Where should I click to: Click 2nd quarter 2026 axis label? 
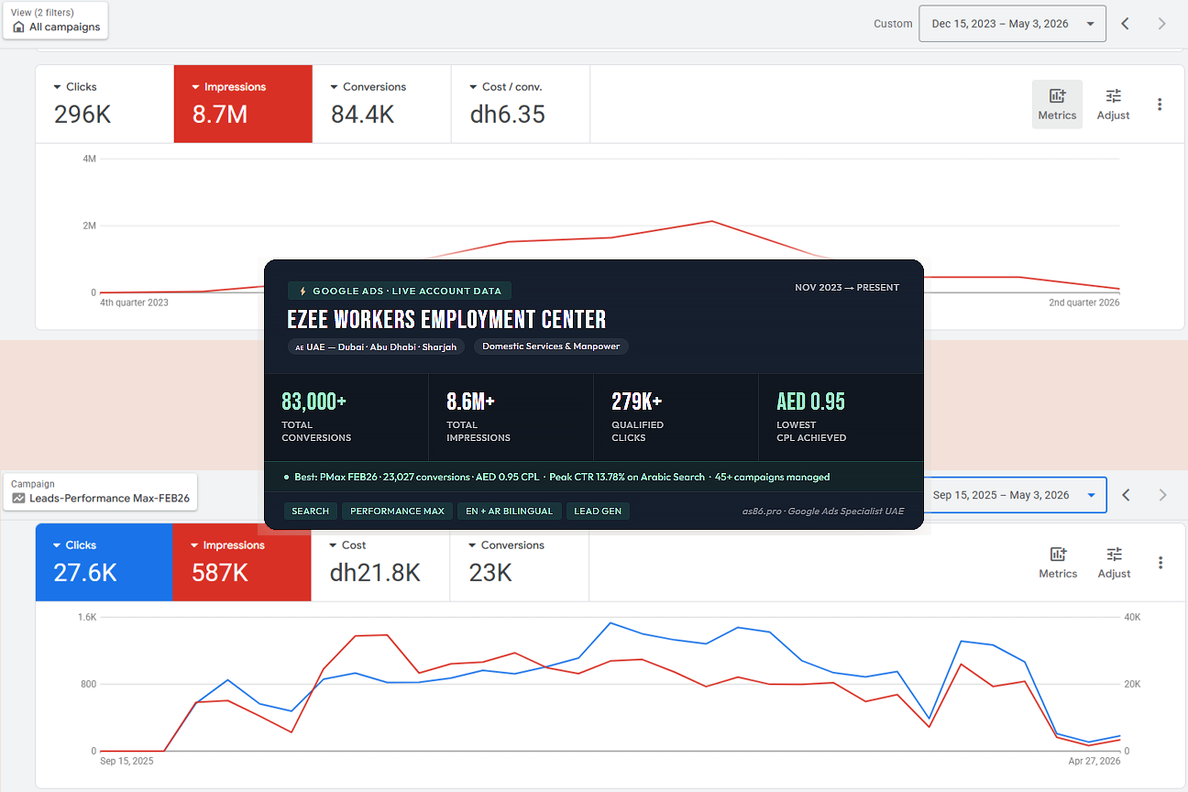[x=1084, y=302]
